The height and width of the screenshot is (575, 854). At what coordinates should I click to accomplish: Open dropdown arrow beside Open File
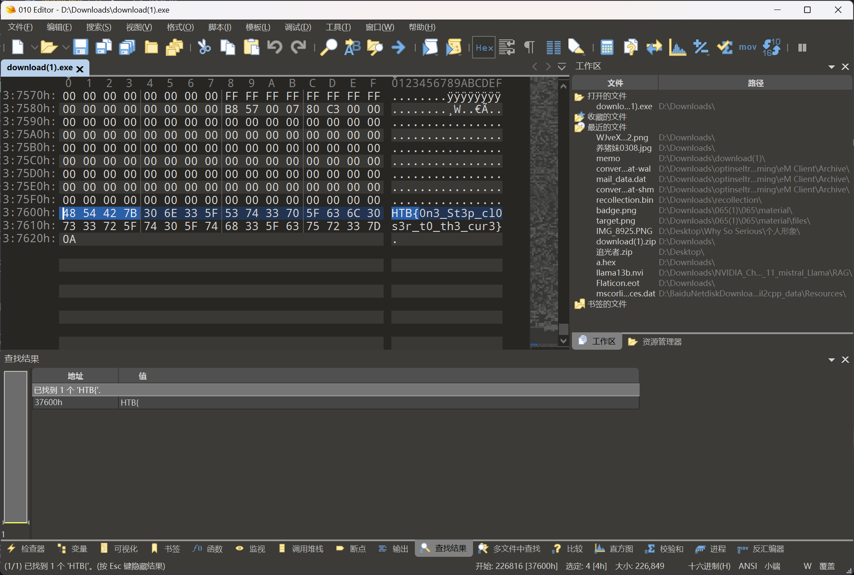(66, 47)
